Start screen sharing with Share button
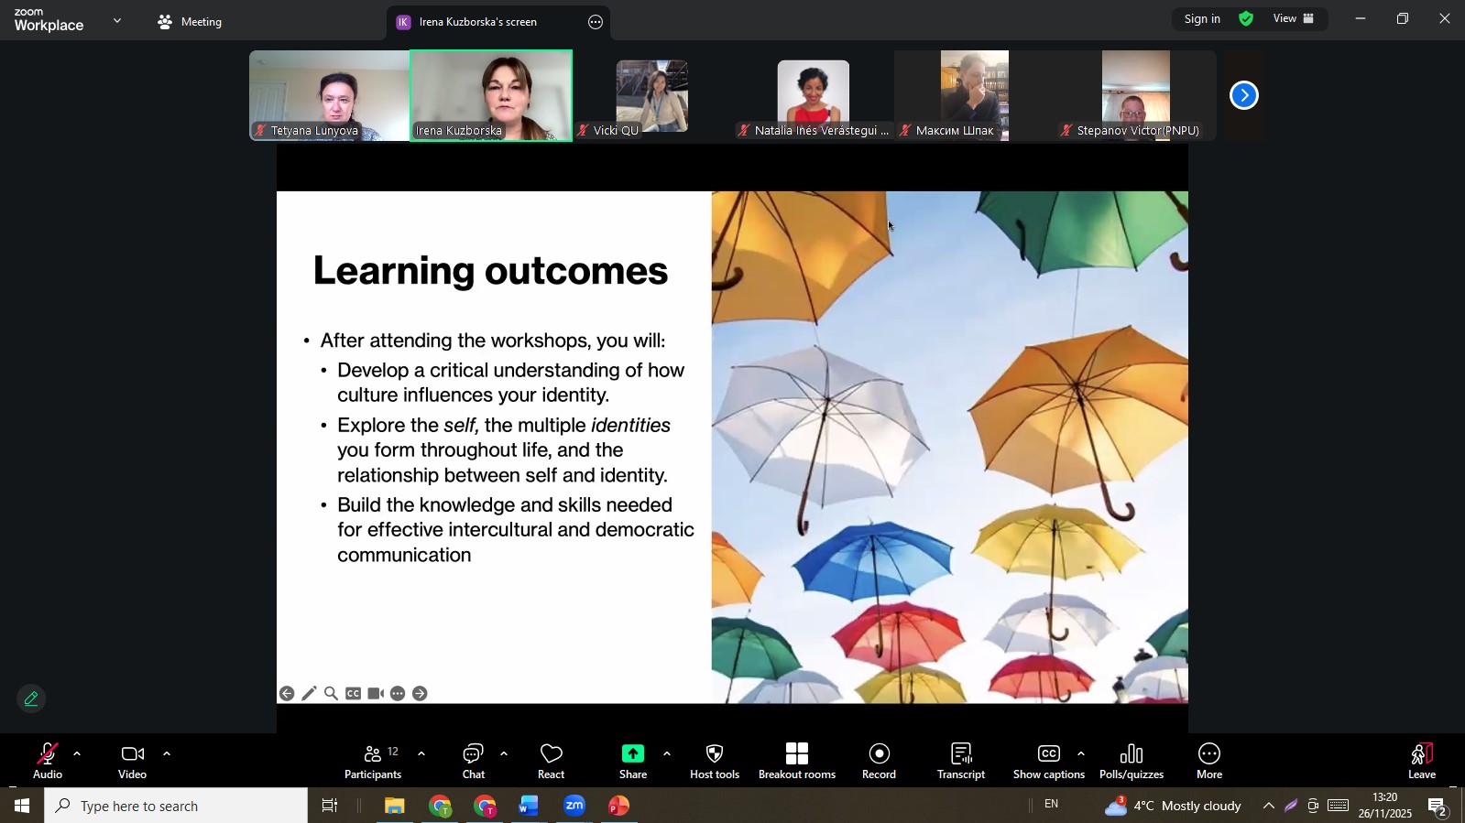Image resolution: width=1465 pixels, height=823 pixels. 632,761
